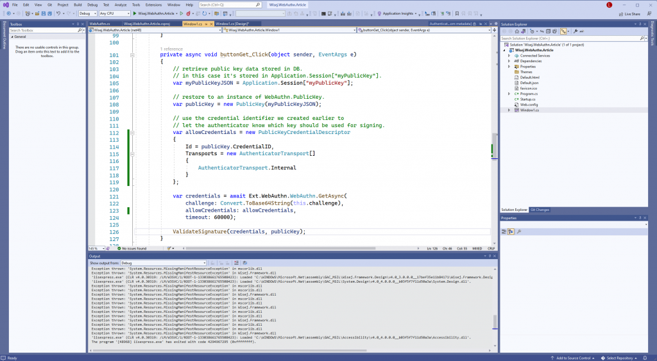Open the File menu
Screen dimensions: 657x361
pos(15,4)
